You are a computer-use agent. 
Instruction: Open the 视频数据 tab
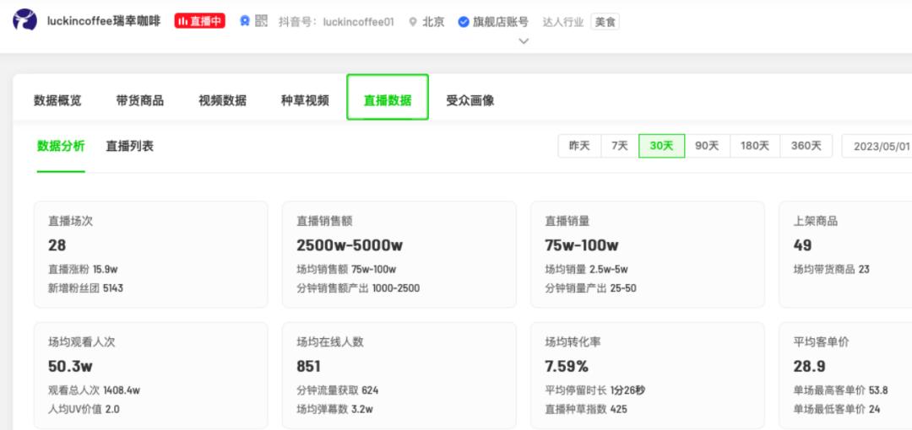coord(223,100)
